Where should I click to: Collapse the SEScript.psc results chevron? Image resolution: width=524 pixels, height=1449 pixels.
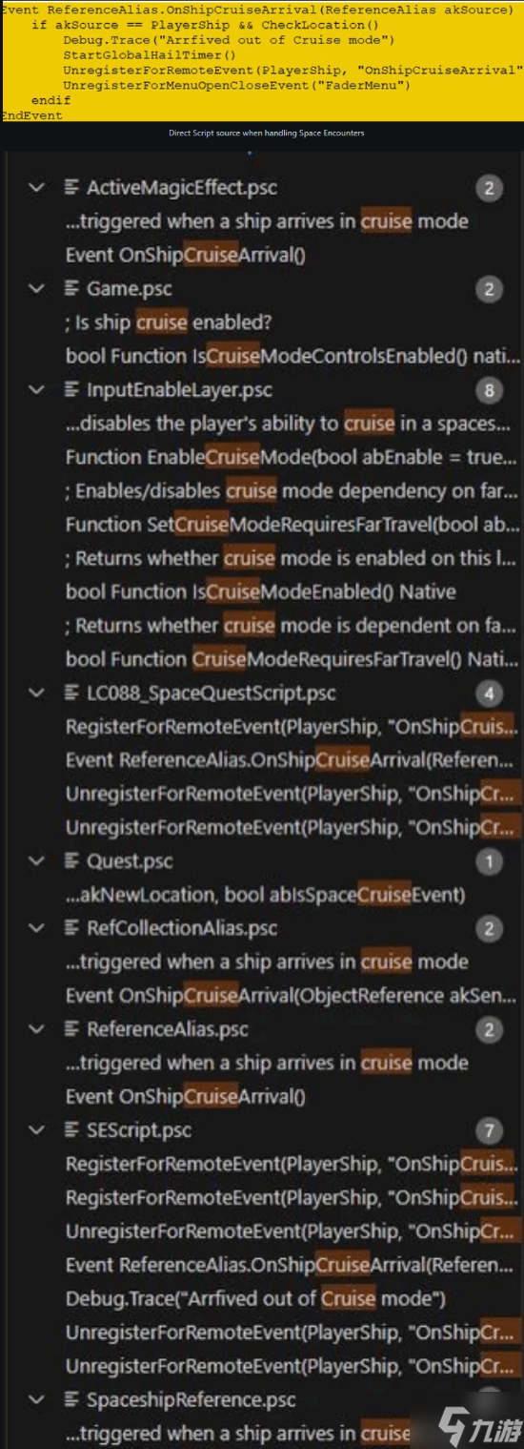pyautogui.click(x=37, y=1130)
